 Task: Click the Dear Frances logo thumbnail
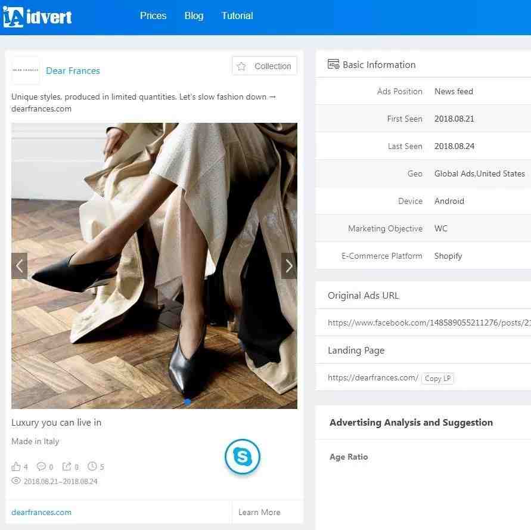click(26, 70)
